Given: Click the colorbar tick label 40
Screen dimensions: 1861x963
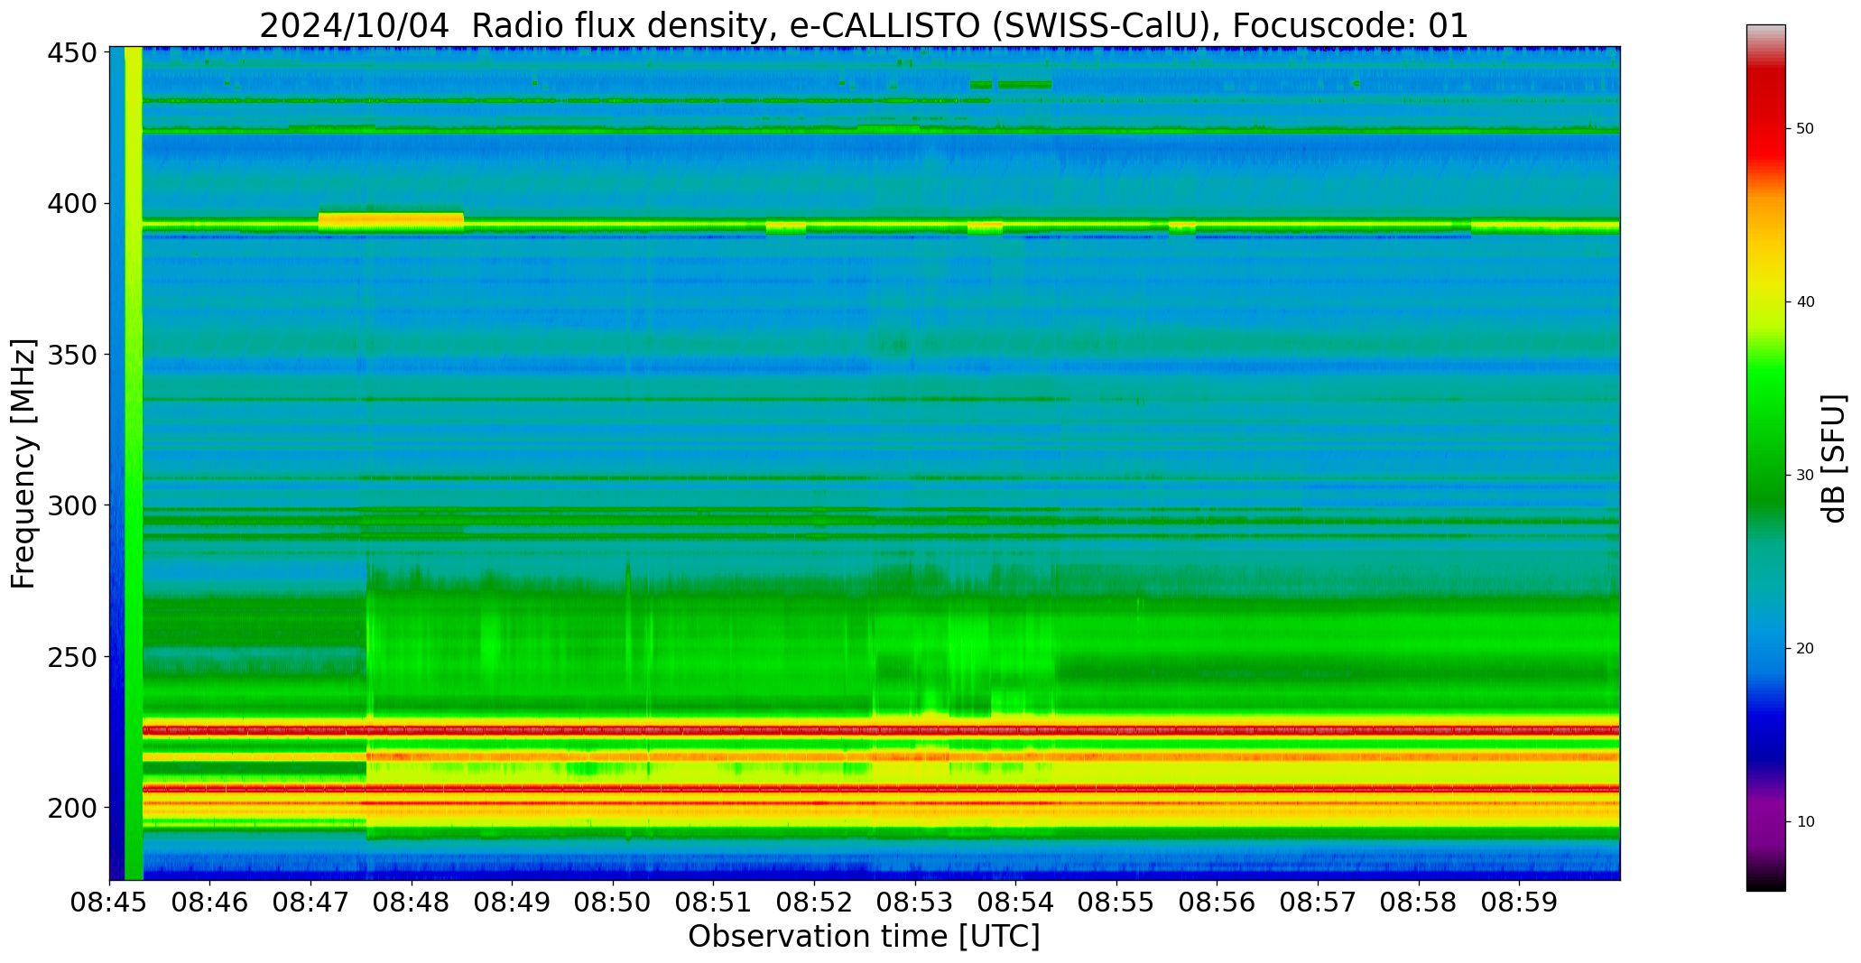Looking at the screenshot, I should tap(1805, 302).
